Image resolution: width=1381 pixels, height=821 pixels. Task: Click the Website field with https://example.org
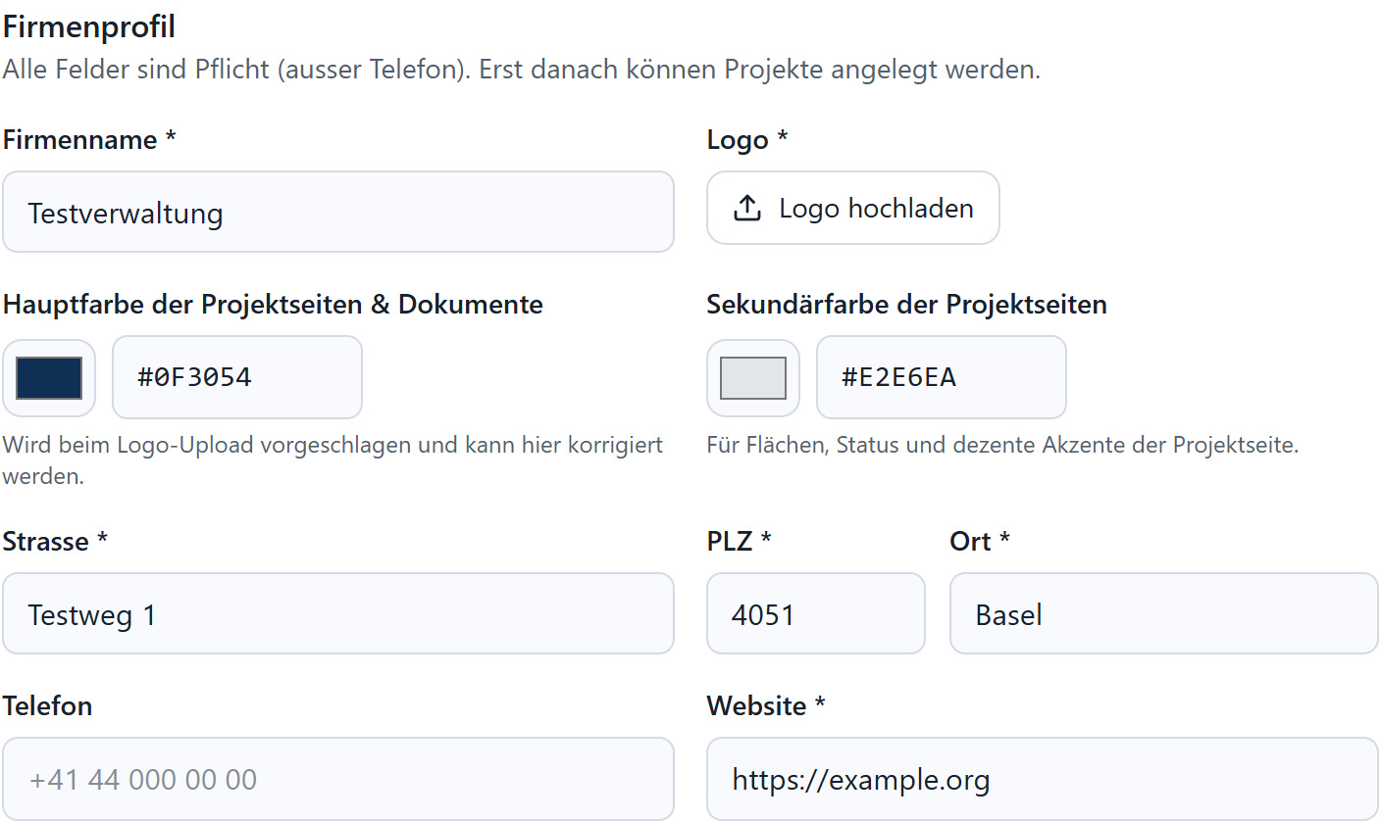click(1043, 779)
